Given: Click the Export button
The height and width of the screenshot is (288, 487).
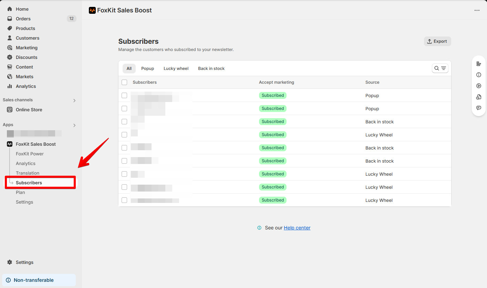Looking at the screenshot, I should [x=437, y=41].
